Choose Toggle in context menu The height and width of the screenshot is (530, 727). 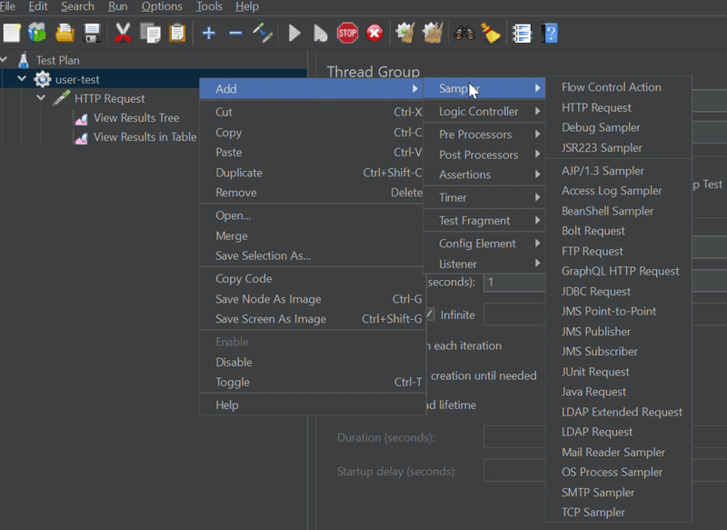[x=313, y=382]
